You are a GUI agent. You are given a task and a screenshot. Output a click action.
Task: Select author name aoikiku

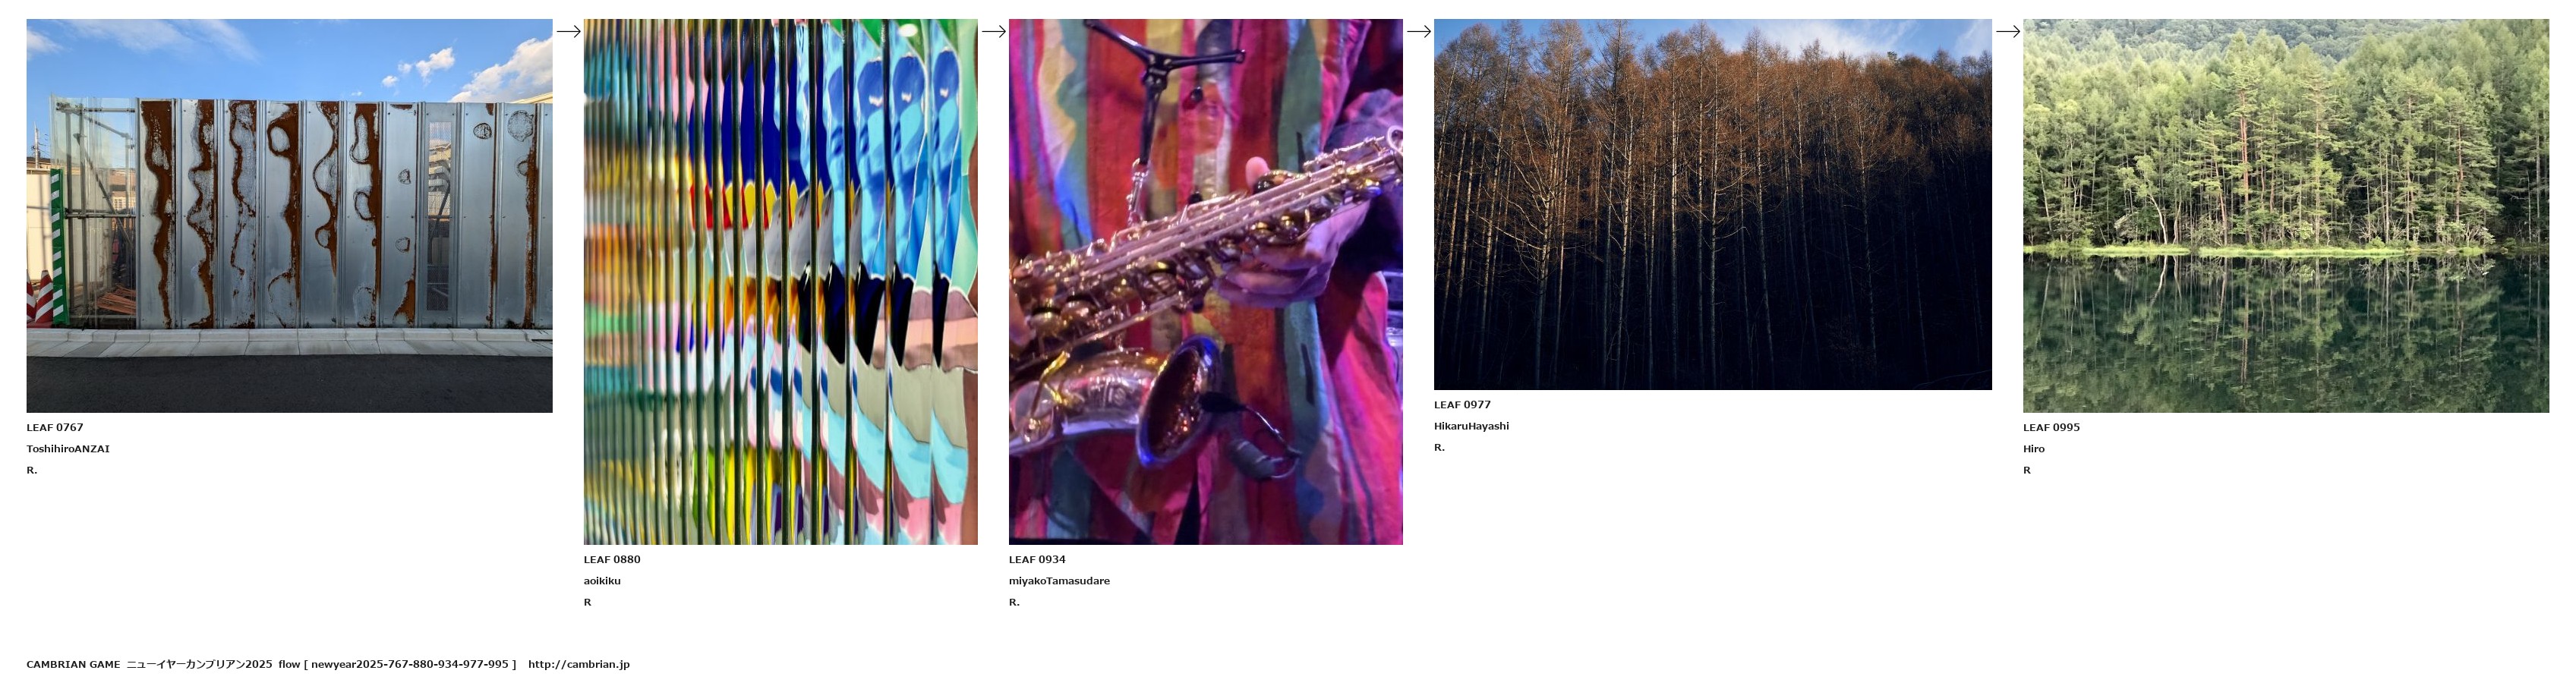[x=602, y=581]
